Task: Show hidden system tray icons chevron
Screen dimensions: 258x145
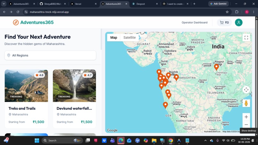Action: [x=206, y=141]
